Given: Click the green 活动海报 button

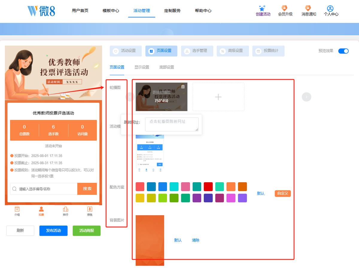Looking at the screenshot, I should pyautogui.click(x=86, y=231).
